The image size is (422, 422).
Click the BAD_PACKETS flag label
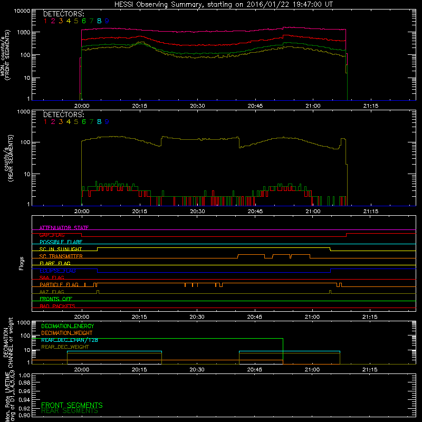pyautogui.click(x=57, y=306)
